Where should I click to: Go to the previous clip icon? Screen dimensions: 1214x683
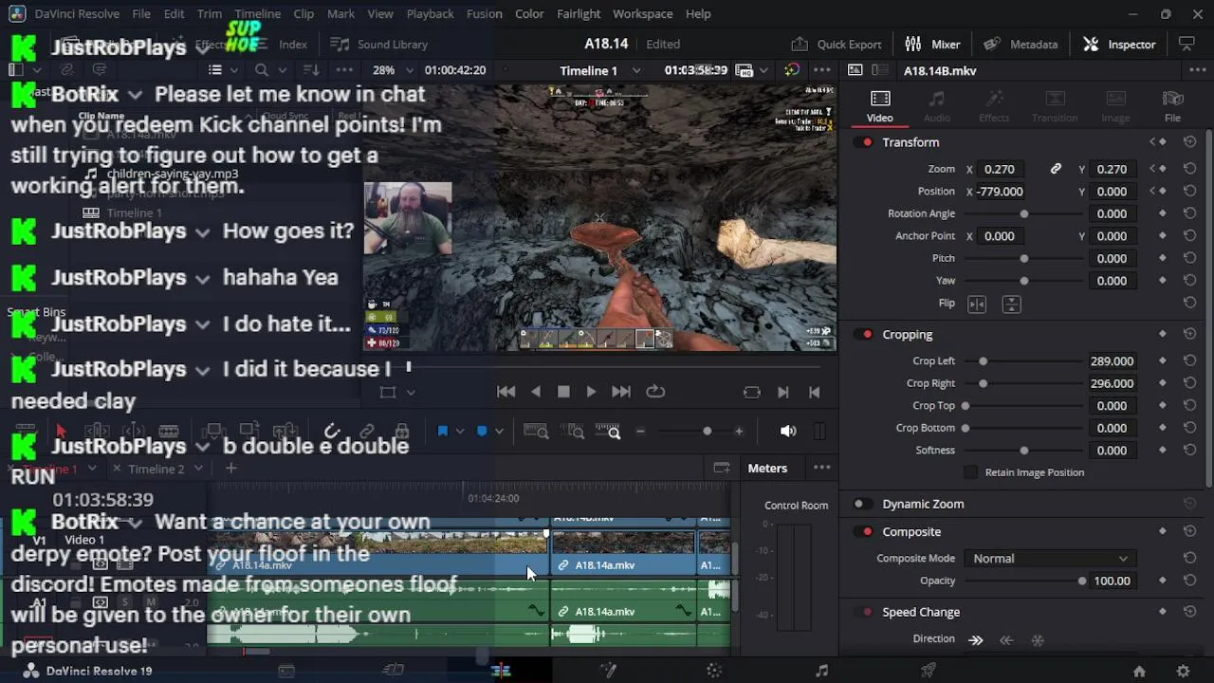[x=814, y=392]
